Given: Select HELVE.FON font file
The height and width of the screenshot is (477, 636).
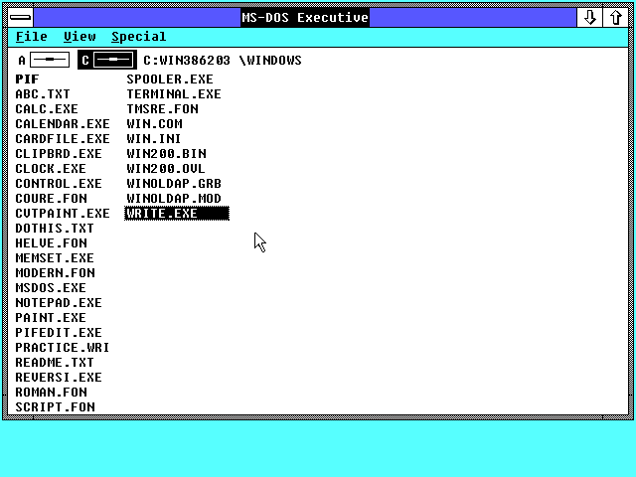Looking at the screenshot, I should click(51, 242).
